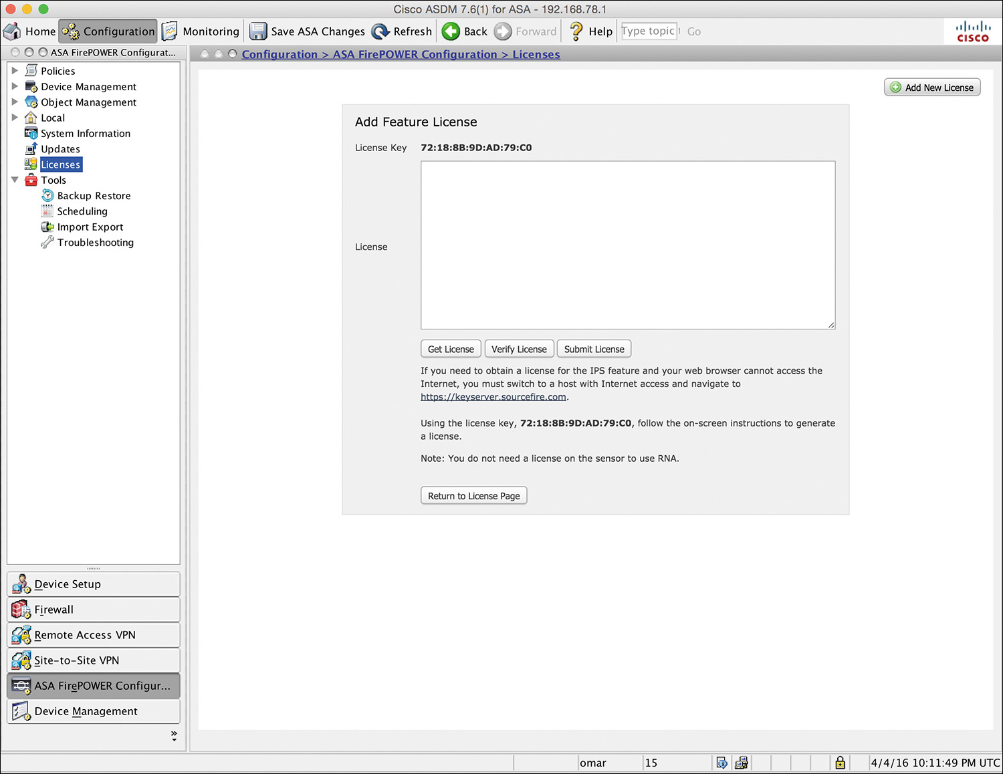Expand more navigation panes with double chevron

coord(174,736)
